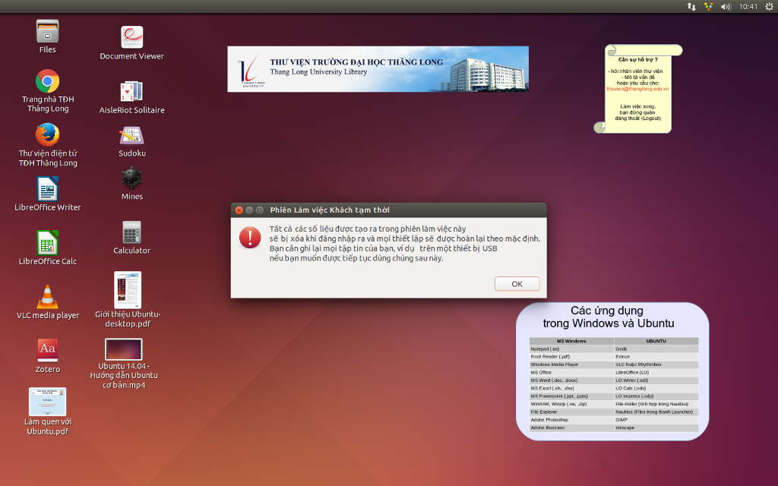Click 'GIMP' table cell
The image size is (778, 486).
pos(656,420)
